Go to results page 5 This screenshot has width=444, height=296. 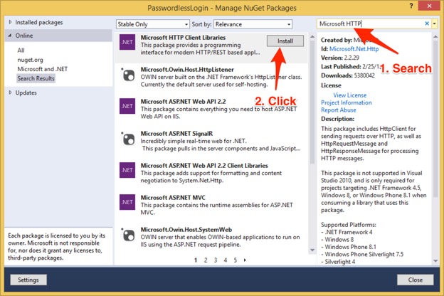pos(236,260)
